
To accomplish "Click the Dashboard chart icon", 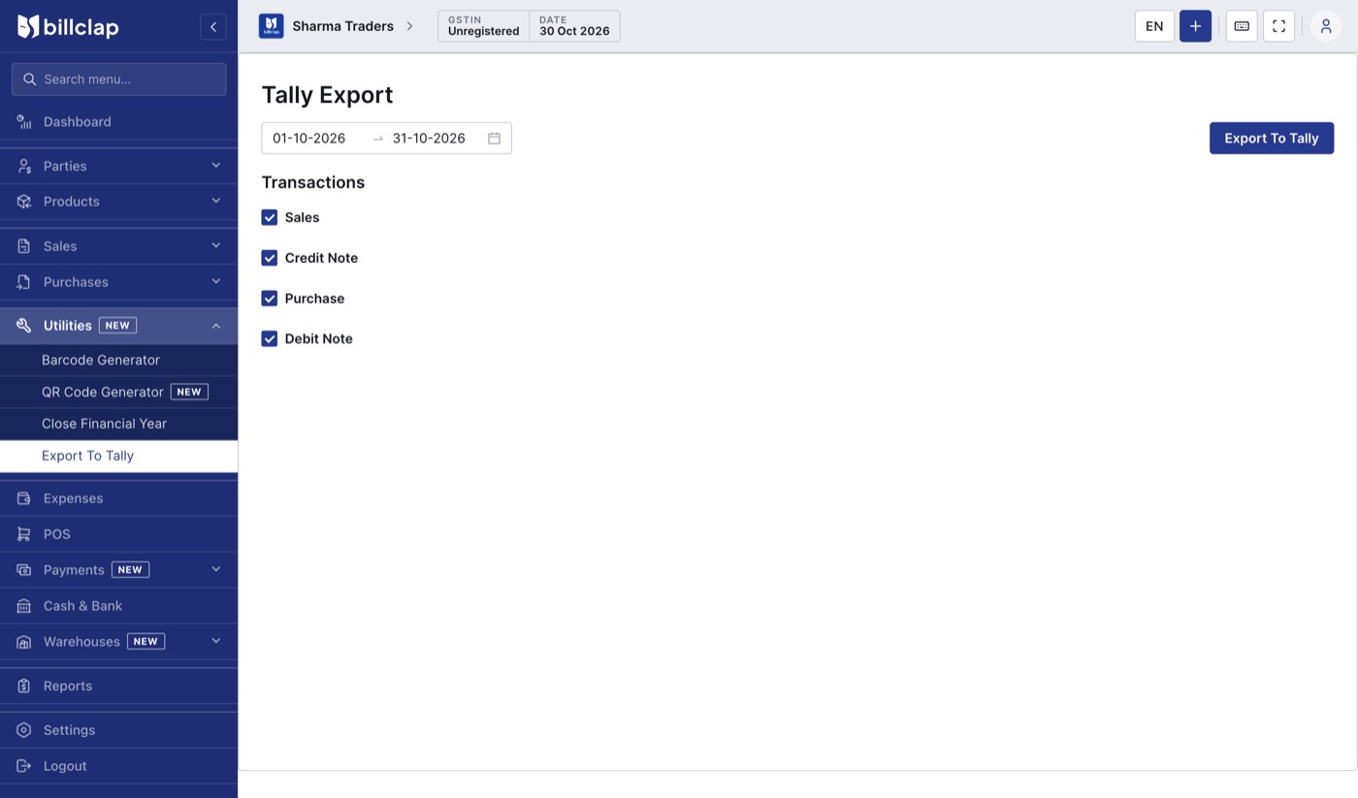I will click(24, 121).
